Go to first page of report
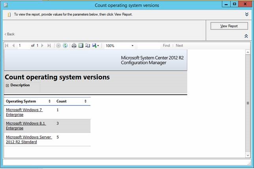Image resolution: width=254 pixels, height=169 pixels. click(7, 45)
